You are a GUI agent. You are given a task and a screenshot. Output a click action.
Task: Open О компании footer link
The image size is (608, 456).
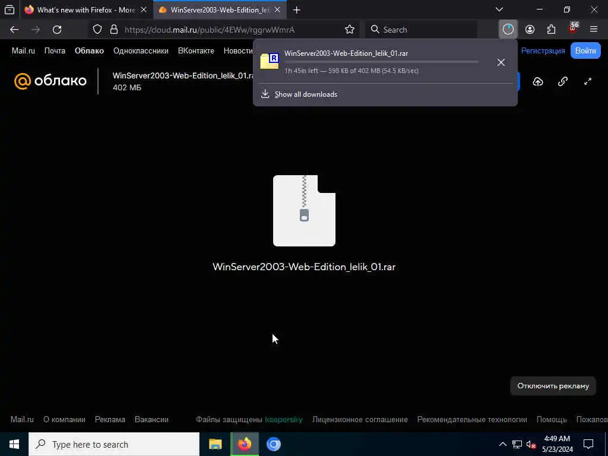point(64,420)
